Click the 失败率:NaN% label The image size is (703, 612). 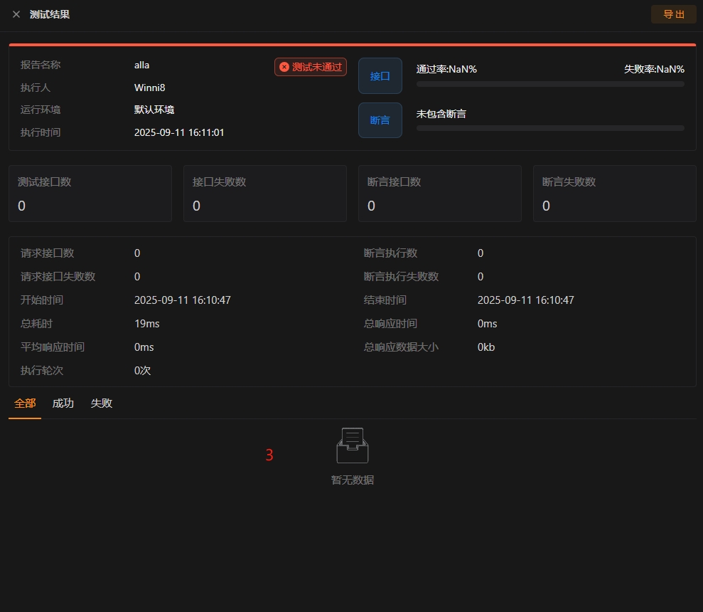click(x=654, y=69)
